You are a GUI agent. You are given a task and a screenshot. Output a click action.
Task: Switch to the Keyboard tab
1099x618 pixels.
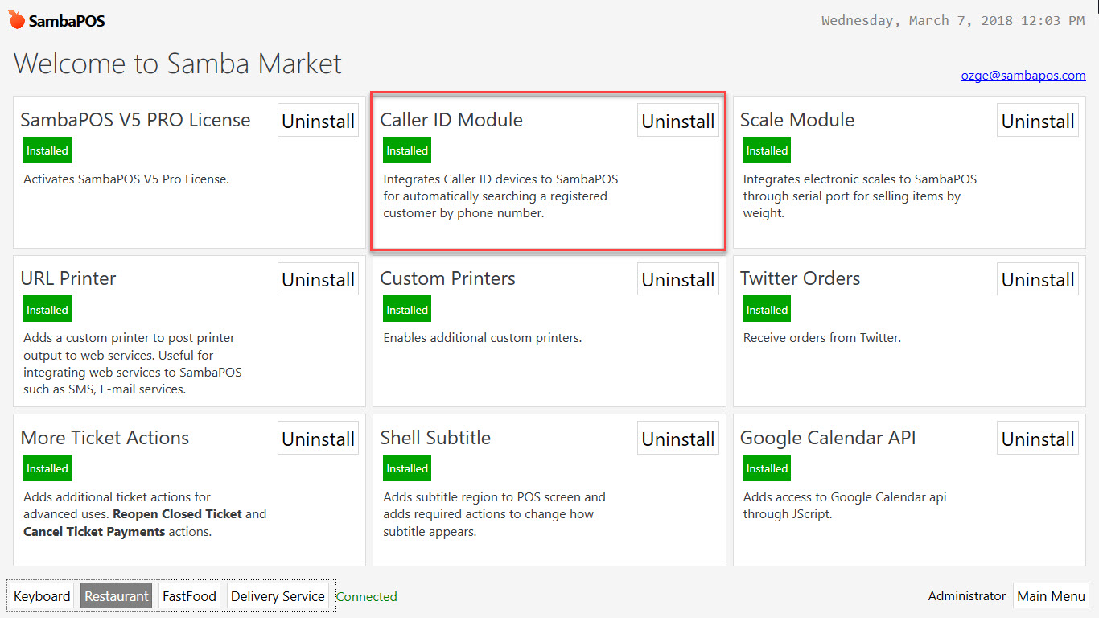40,595
